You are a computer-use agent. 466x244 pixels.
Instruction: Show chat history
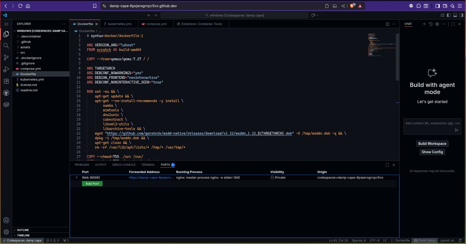431,24
